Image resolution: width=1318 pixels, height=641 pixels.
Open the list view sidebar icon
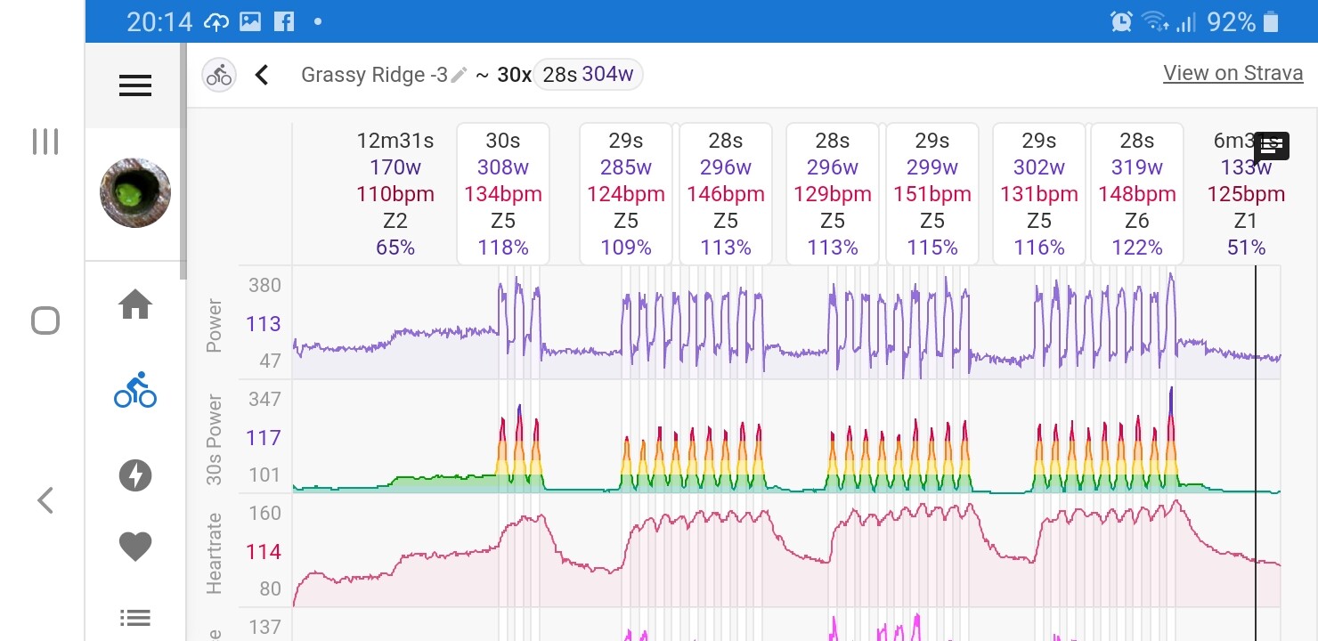[135, 617]
